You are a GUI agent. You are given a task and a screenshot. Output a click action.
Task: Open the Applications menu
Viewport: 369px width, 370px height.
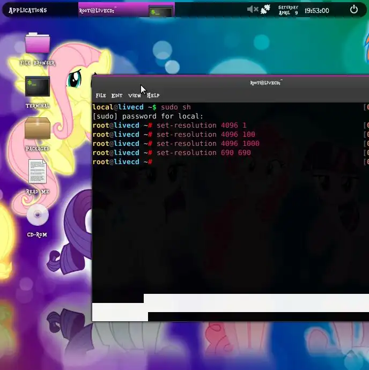coord(28,10)
